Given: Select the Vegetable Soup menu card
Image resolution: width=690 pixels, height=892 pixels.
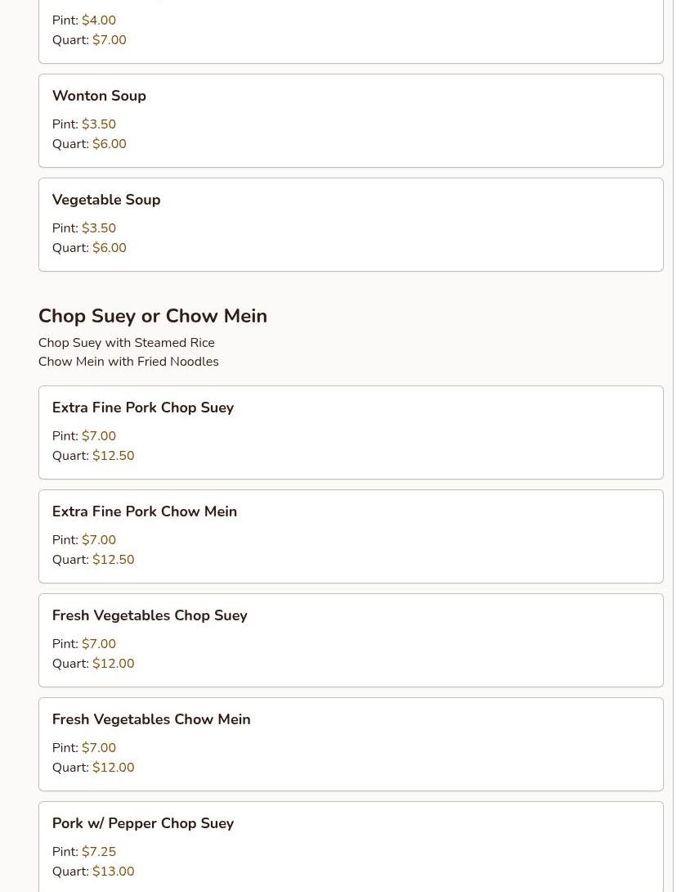Looking at the screenshot, I should (351, 225).
